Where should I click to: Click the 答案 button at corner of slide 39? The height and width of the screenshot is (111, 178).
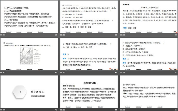(175, 32)
